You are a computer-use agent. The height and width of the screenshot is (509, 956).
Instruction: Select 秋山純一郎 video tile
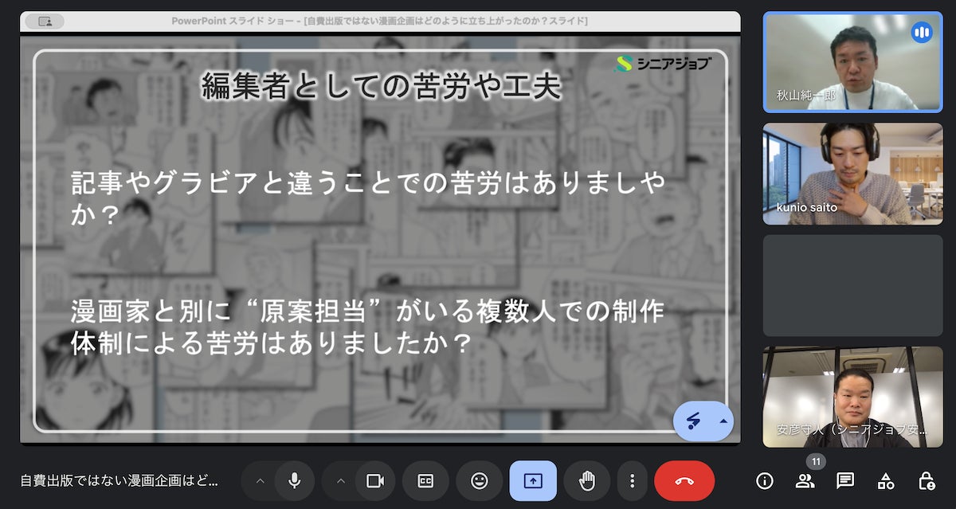[x=852, y=62]
